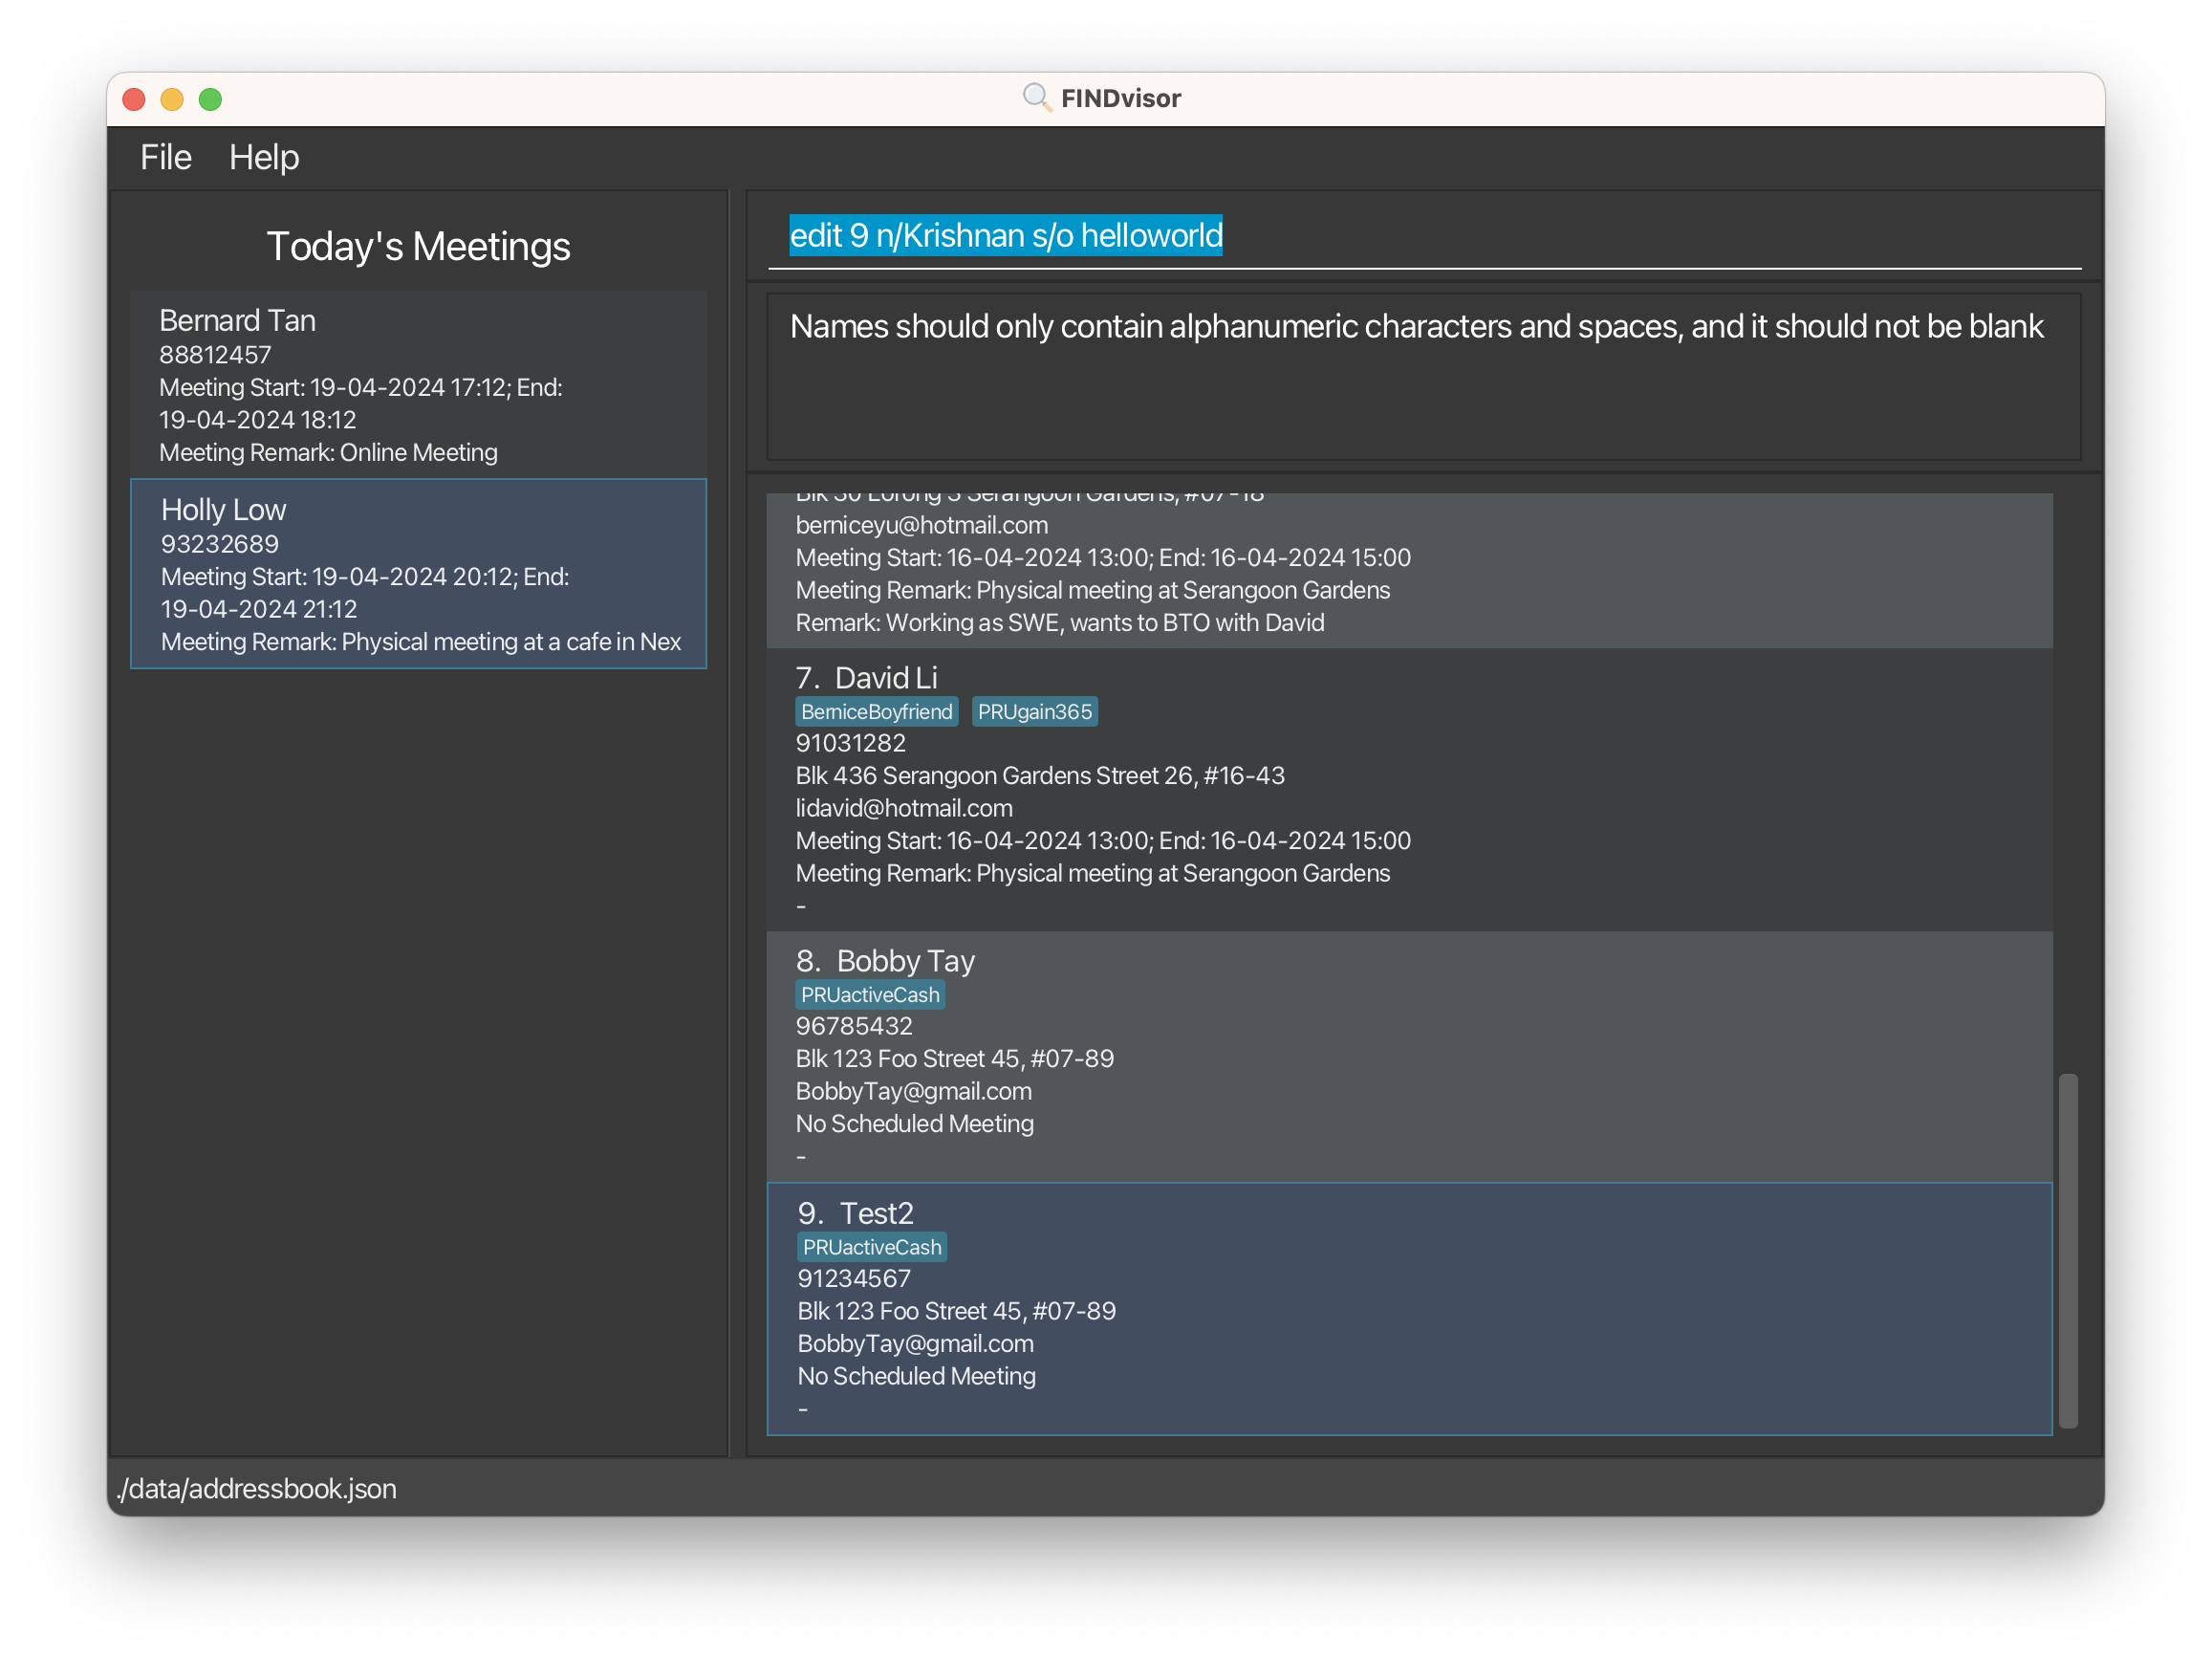
Task: Open the Help menu
Action: (264, 157)
